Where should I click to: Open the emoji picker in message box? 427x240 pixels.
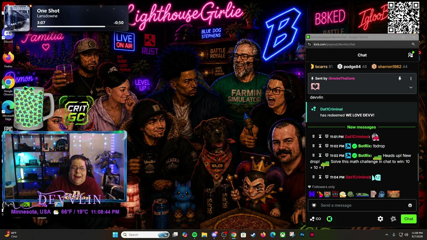click(x=410, y=205)
